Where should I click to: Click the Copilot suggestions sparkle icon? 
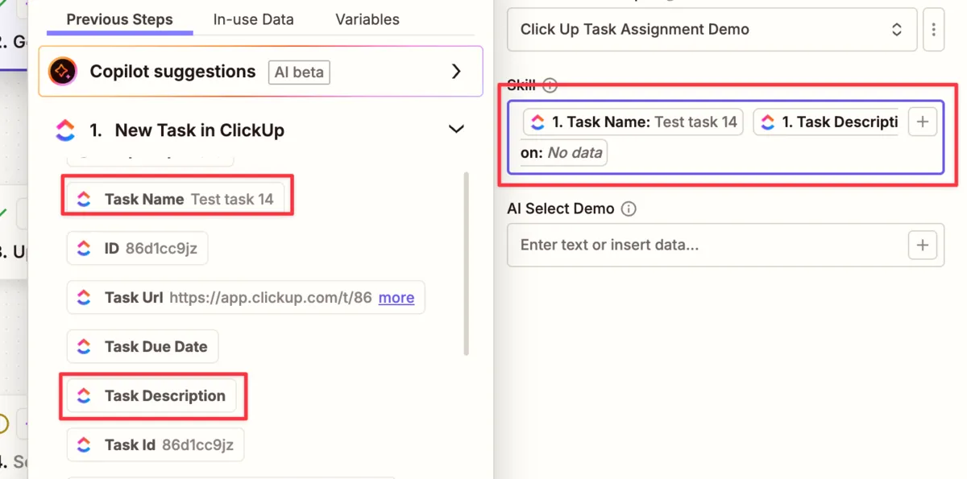(61, 72)
